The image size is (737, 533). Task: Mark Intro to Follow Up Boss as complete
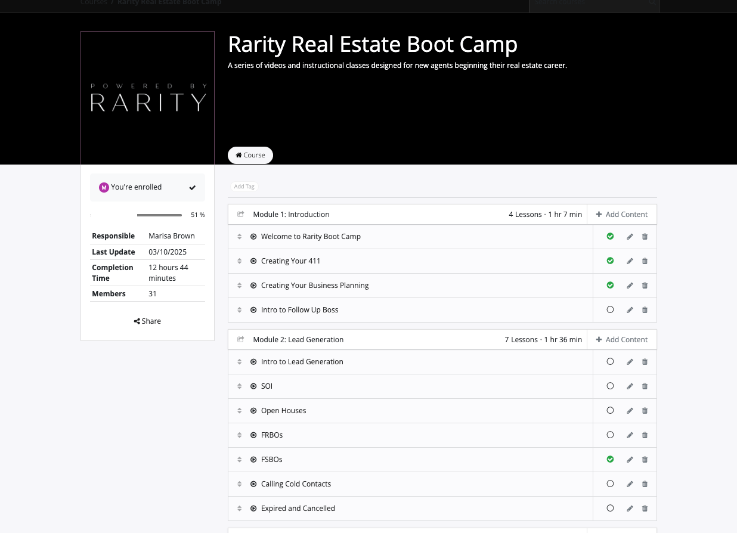click(610, 310)
